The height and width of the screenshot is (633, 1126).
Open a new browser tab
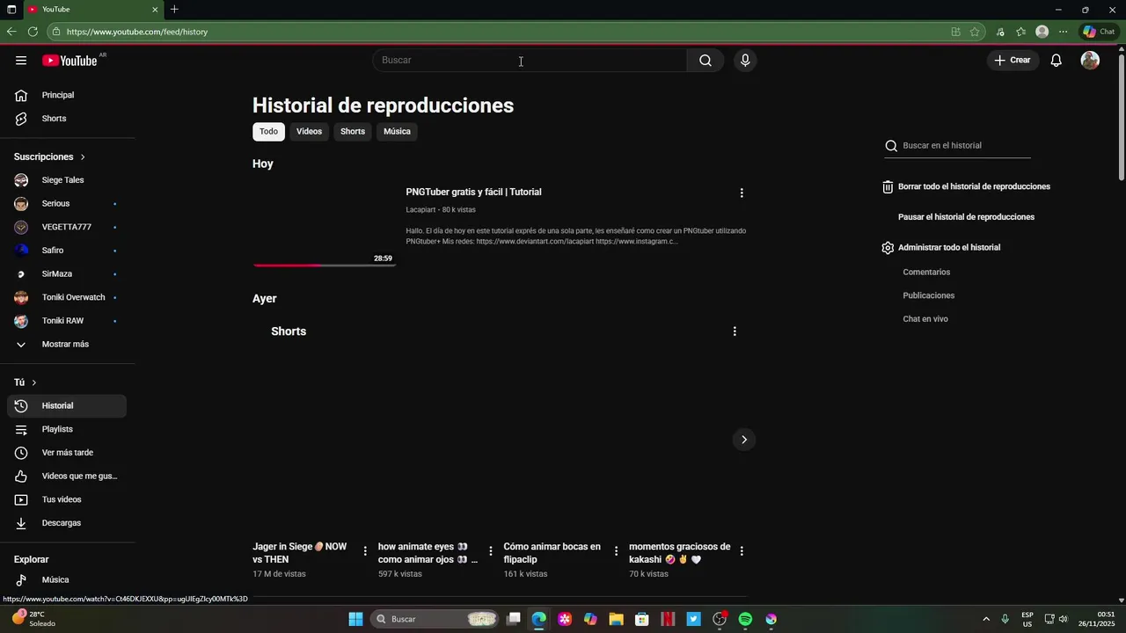174,10
